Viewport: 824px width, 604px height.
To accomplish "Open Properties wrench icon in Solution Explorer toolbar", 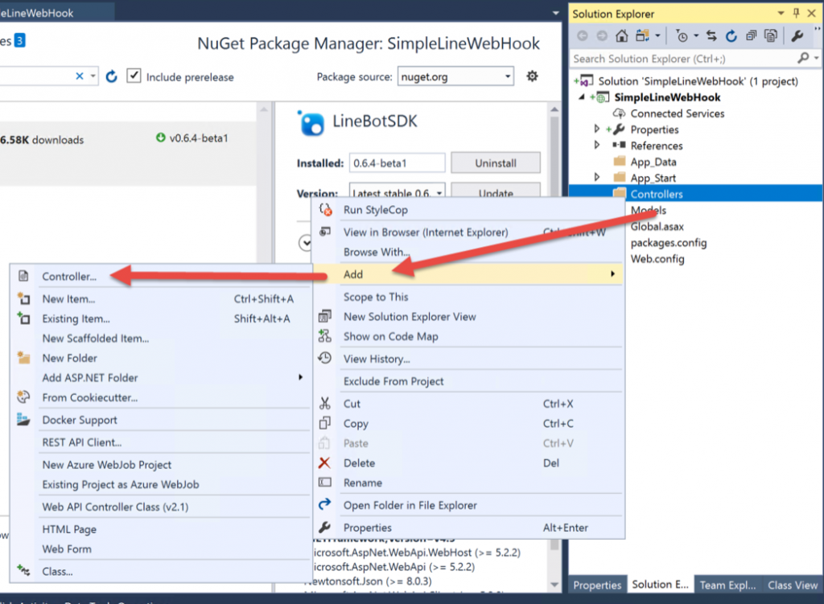I will (797, 35).
